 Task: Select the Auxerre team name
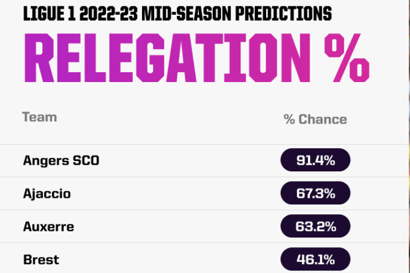(x=48, y=226)
